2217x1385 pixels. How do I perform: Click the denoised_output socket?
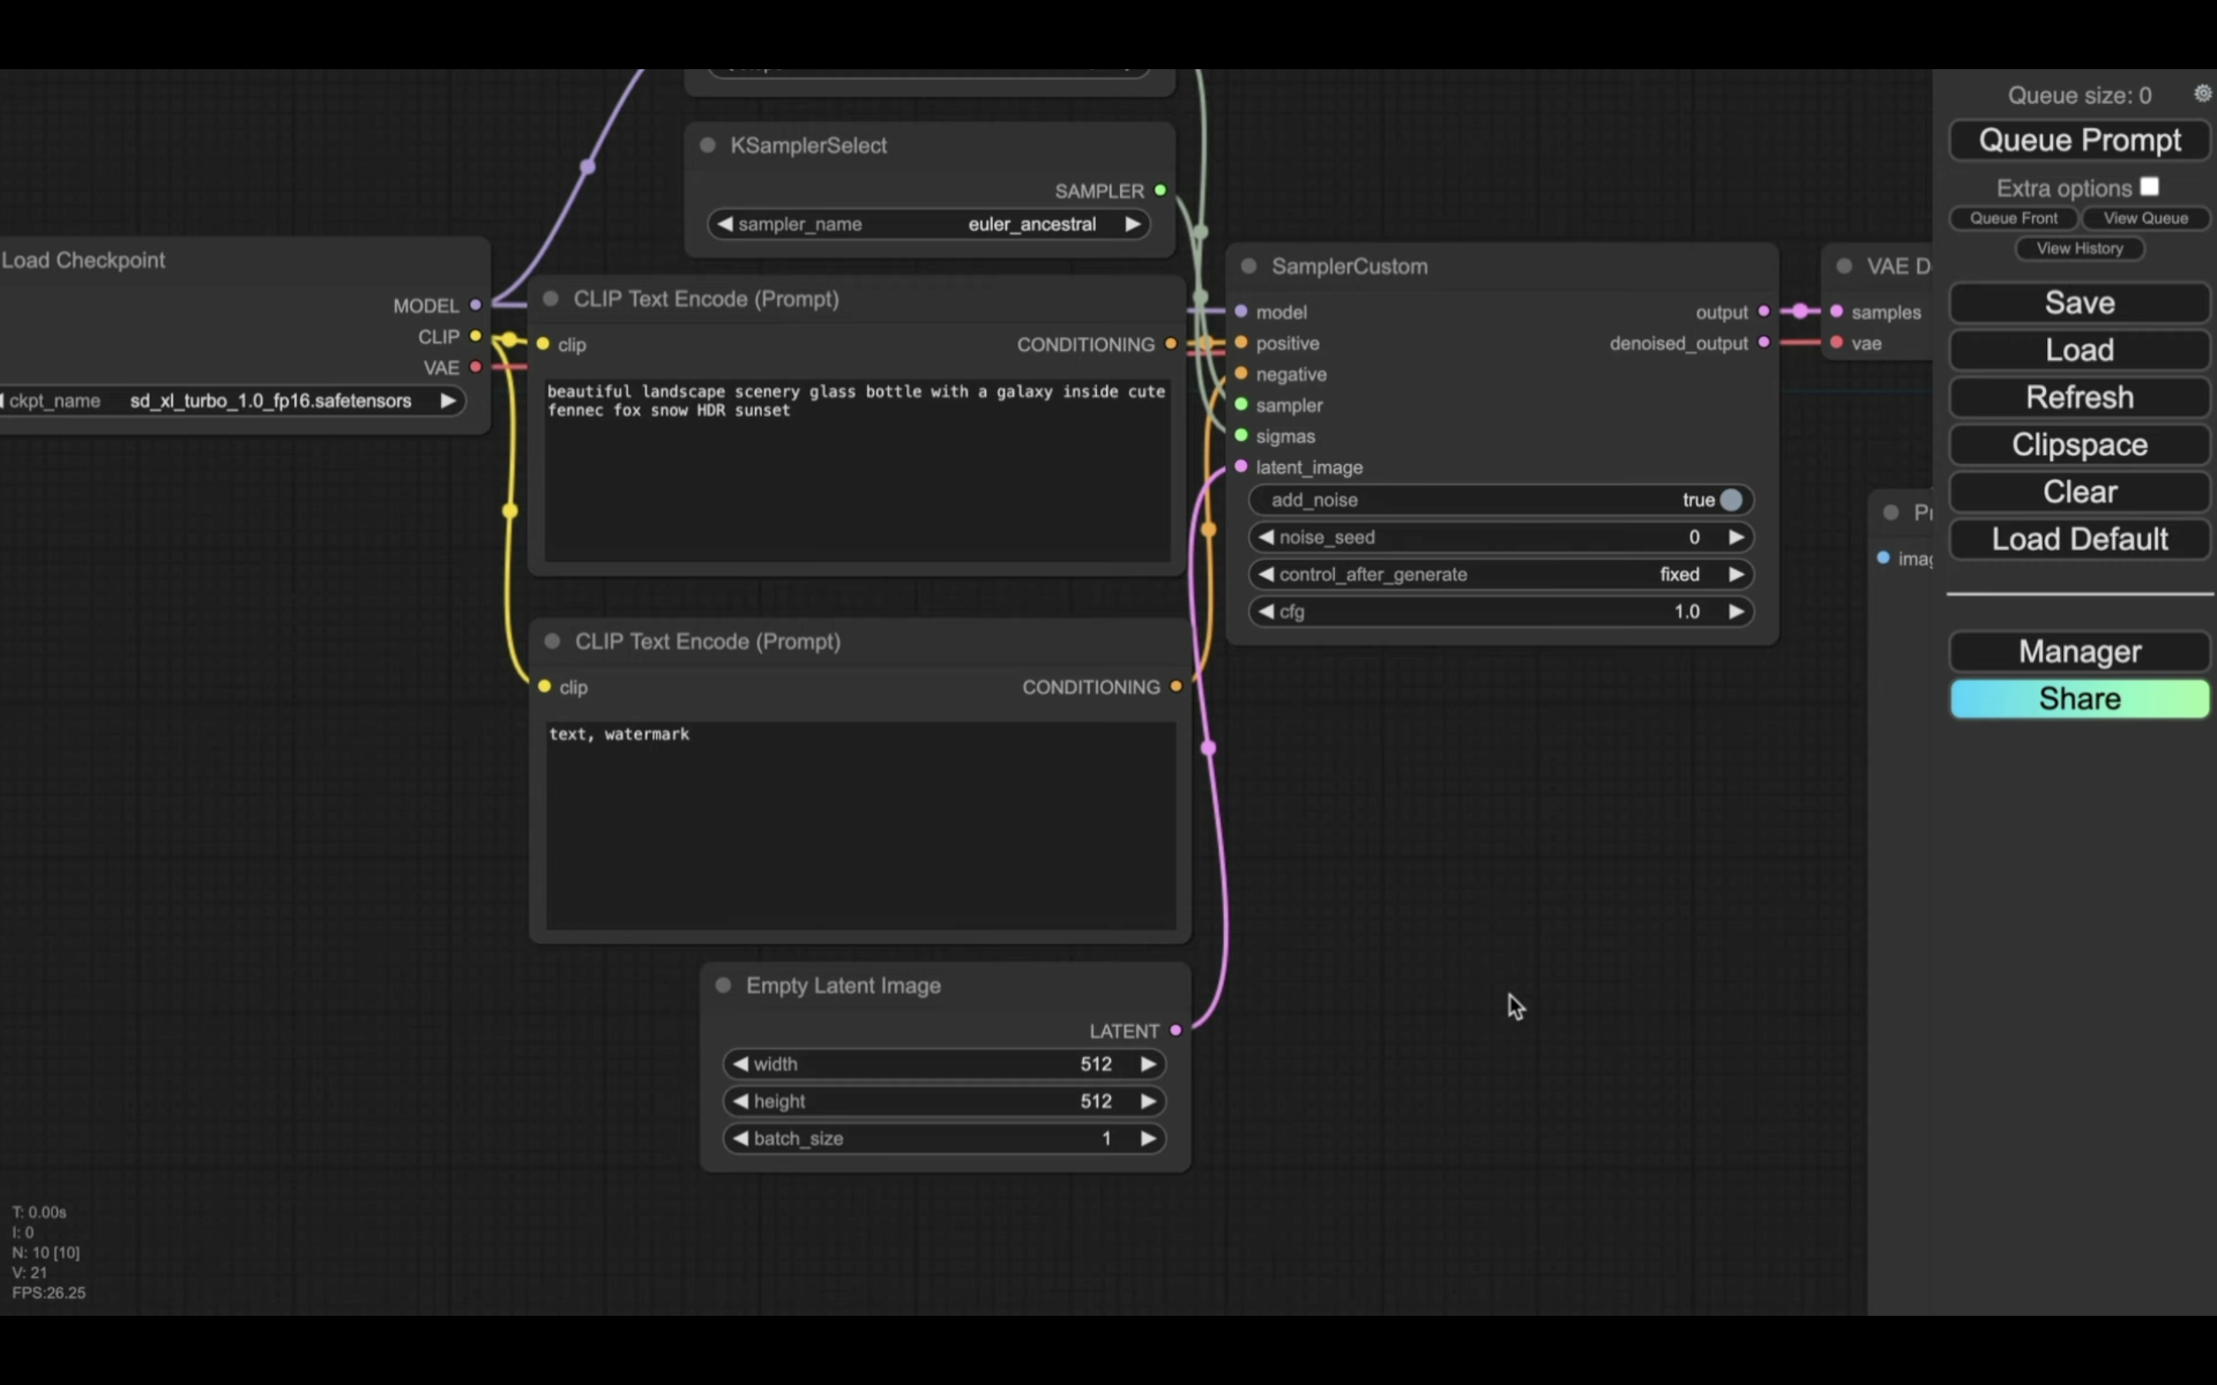pos(1764,342)
